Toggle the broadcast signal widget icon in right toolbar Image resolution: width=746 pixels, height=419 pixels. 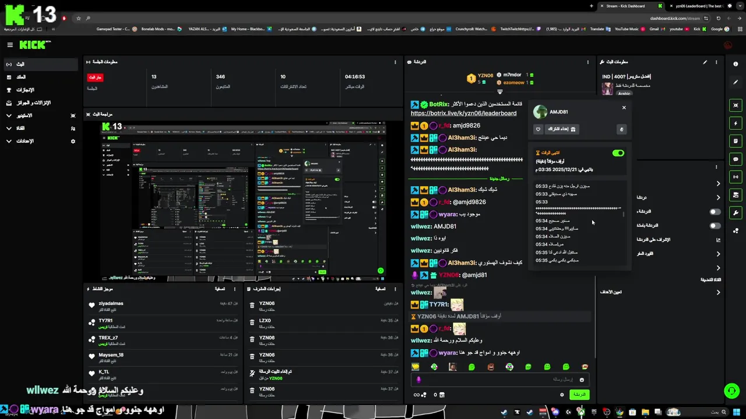click(x=736, y=177)
